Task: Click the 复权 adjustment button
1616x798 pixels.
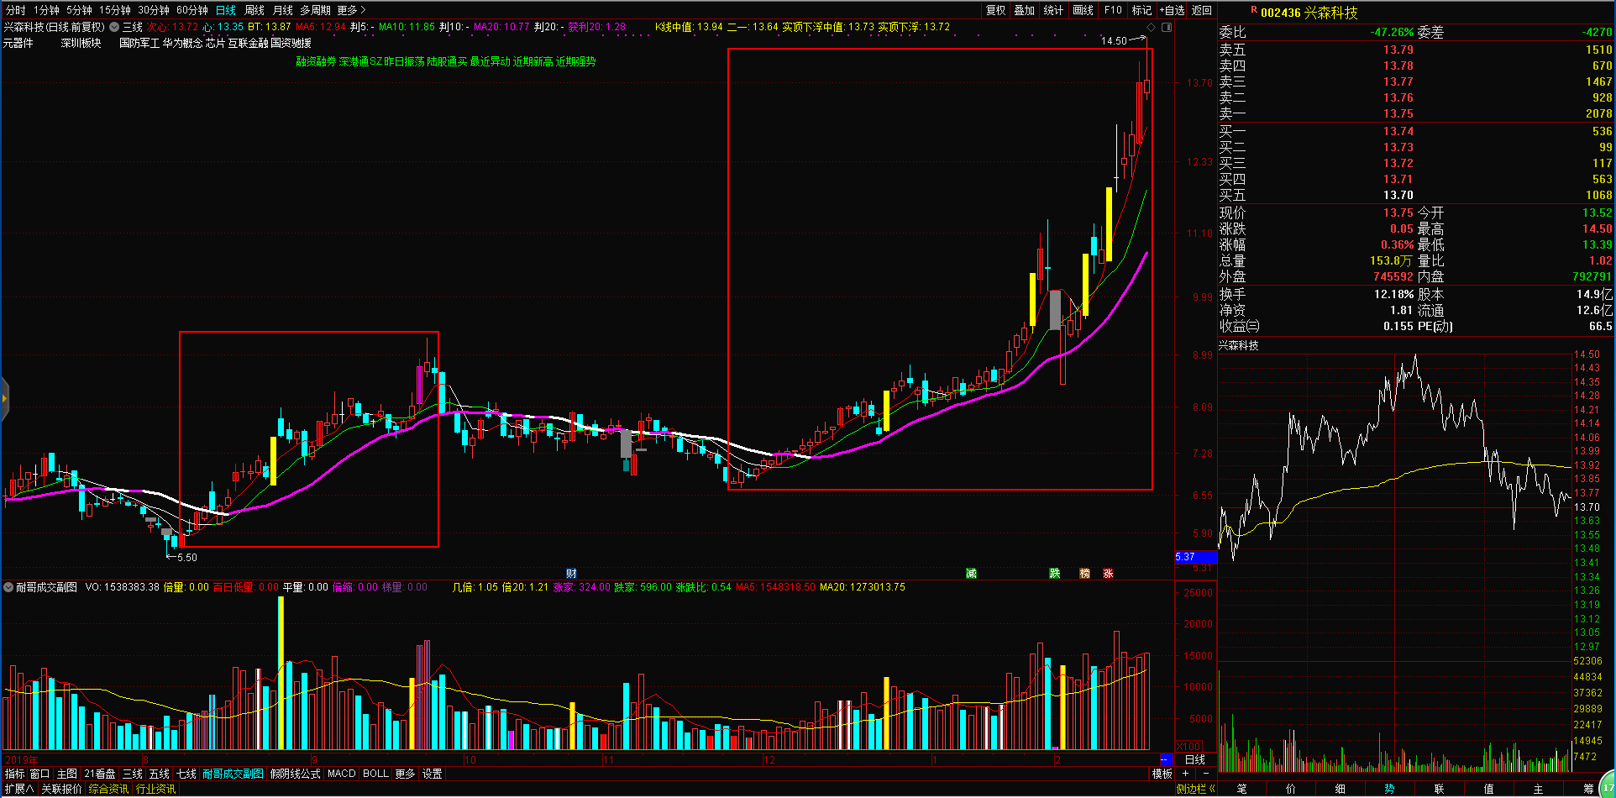Action: coord(996,10)
